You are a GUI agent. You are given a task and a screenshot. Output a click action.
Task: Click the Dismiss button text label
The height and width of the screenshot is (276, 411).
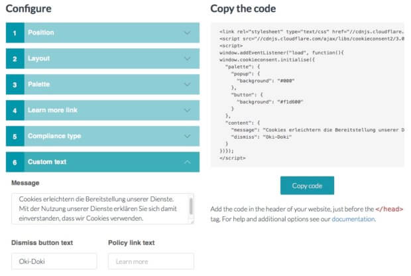click(42, 243)
